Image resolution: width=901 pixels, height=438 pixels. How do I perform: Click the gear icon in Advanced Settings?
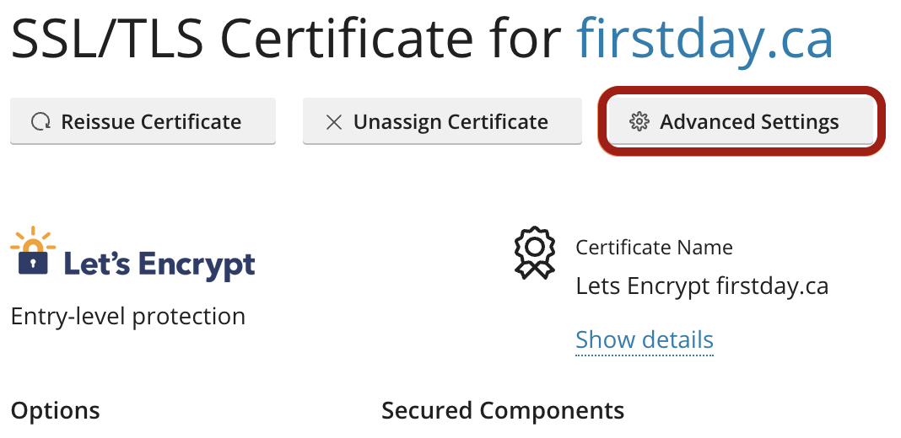(639, 121)
